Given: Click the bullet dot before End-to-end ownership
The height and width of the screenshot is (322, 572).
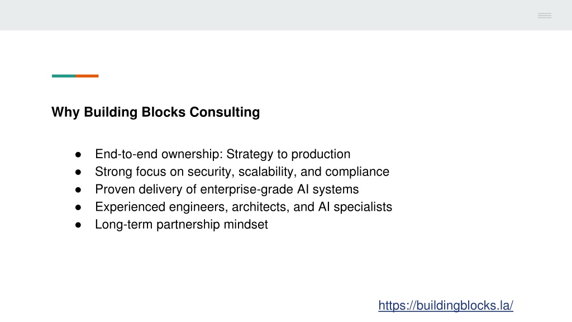Looking at the screenshot, I should point(78,155).
